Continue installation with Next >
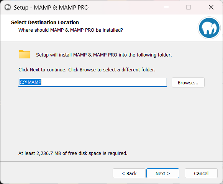The height and width of the screenshot is (184, 223). [163, 173]
